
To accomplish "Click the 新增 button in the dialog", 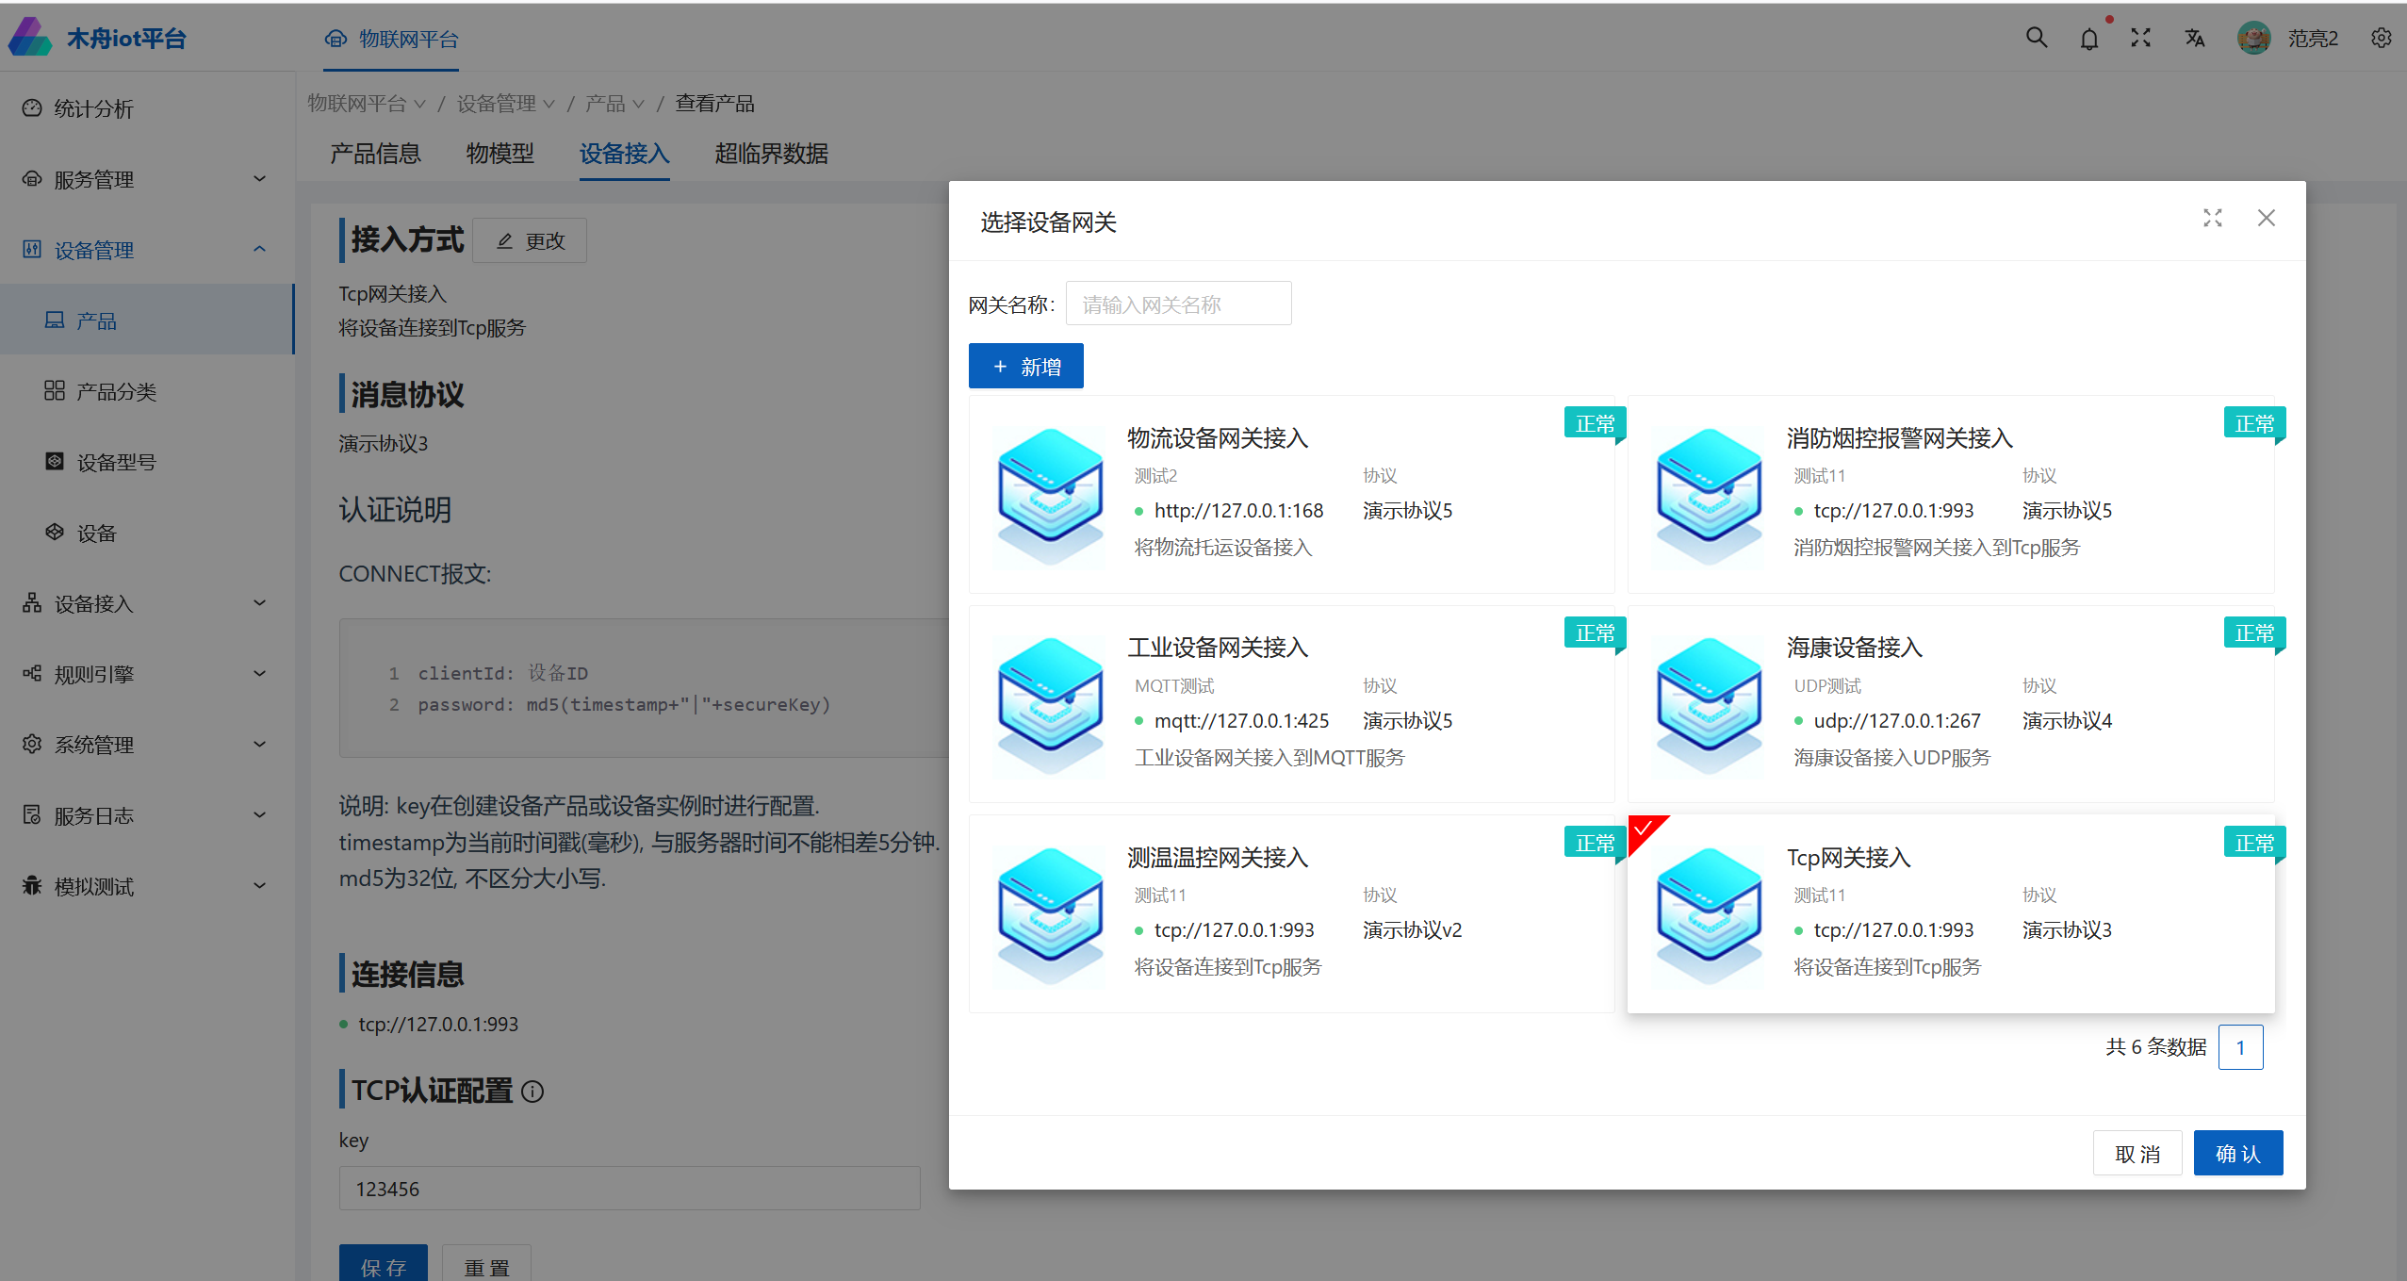I will tap(1025, 366).
